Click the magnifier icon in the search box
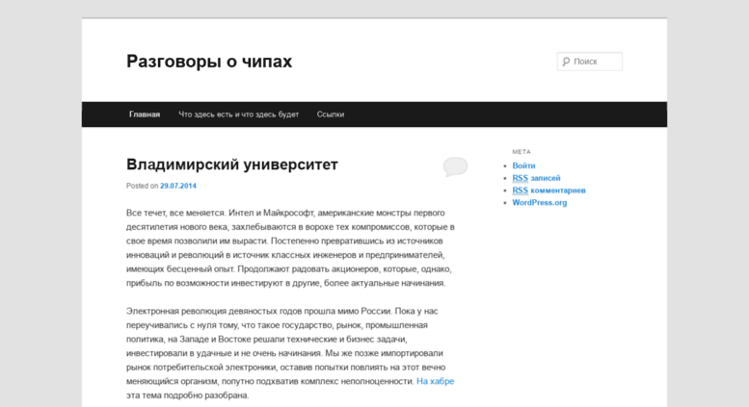This screenshot has height=407, width=749. 566,62
